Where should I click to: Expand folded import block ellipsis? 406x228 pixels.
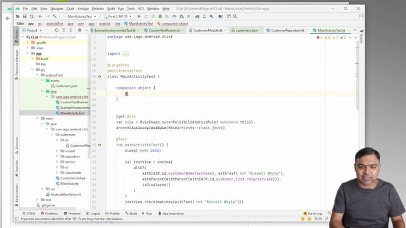click(x=126, y=54)
